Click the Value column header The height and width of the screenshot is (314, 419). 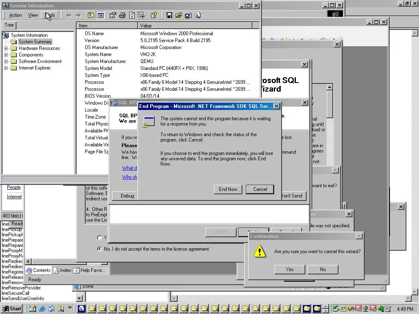[x=195, y=26]
